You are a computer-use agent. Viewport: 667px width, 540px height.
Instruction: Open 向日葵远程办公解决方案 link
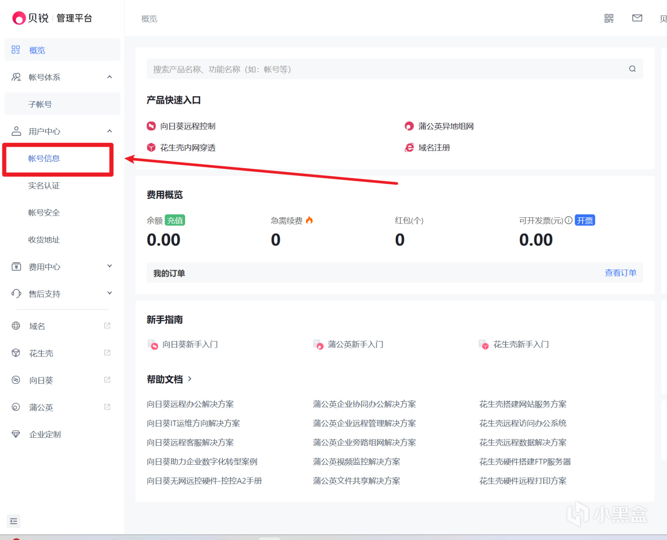190,404
